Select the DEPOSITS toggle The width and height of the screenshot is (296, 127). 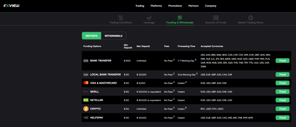click(x=92, y=36)
